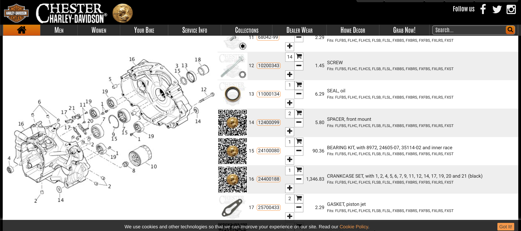The image size is (521, 231).
Task: Increase quantity for SPACER, front mount
Action: 290,131
